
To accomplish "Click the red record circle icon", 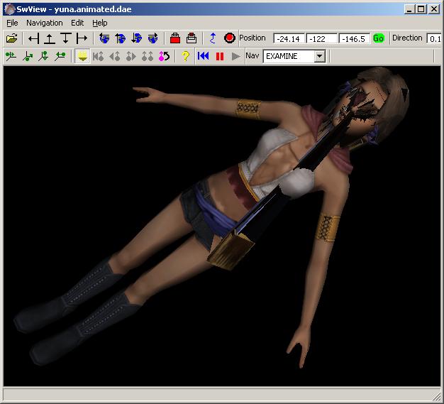I will pos(229,38).
